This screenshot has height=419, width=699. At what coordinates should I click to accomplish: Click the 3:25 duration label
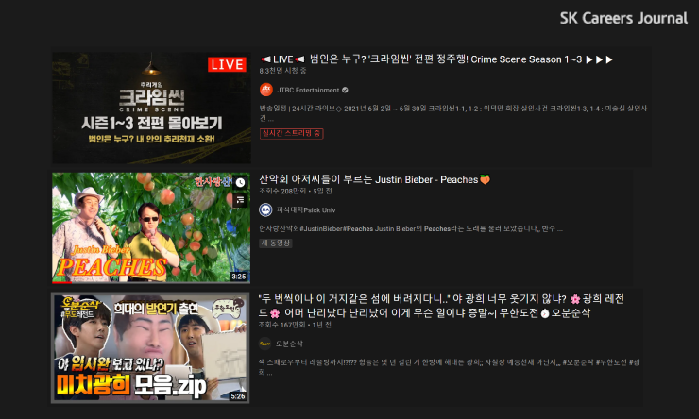click(239, 277)
